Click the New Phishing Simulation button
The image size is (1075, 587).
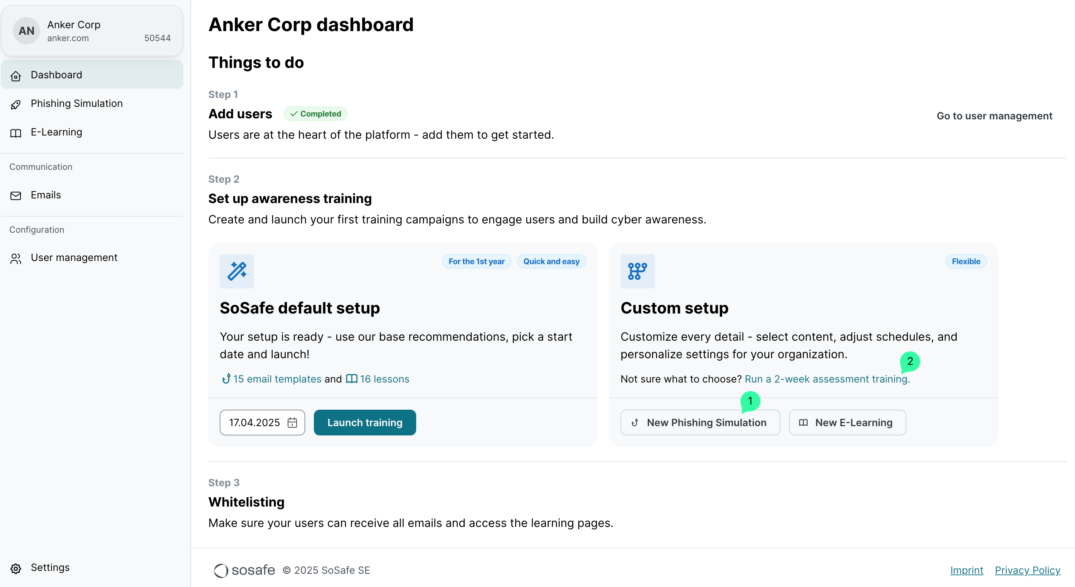click(x=700, y=423)
